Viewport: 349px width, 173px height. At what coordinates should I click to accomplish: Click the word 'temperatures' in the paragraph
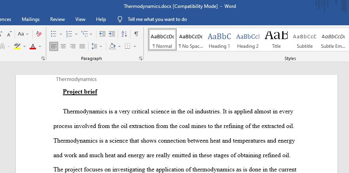(248, 141)
